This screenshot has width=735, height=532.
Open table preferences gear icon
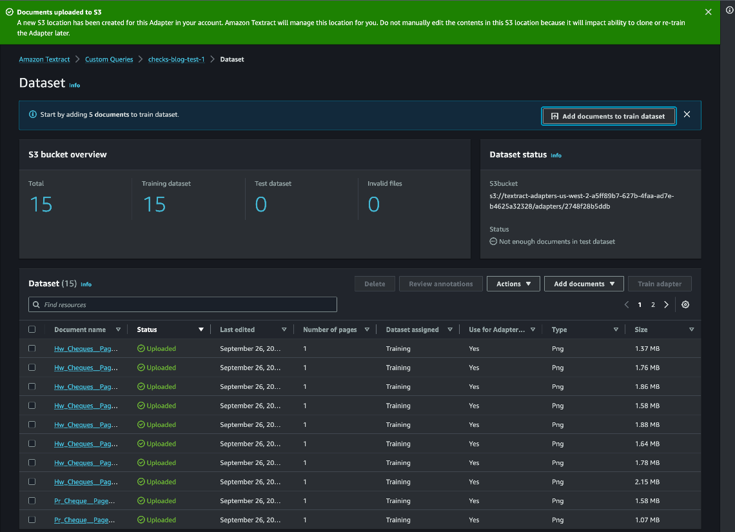(x=685, y=305)
